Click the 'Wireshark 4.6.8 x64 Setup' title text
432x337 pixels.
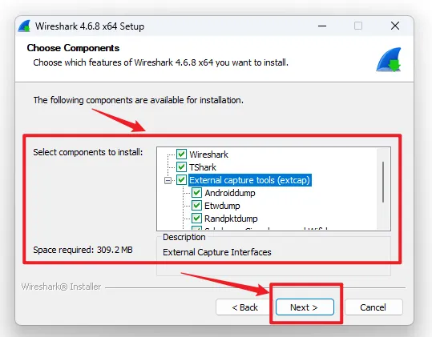(90, 26)
